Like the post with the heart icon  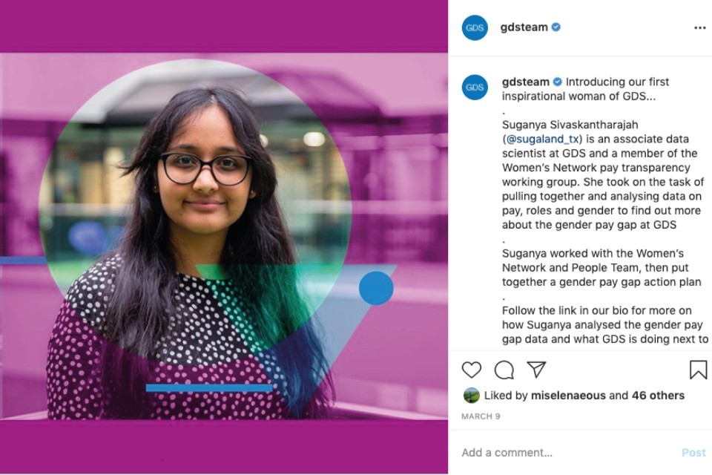(472, 370)
